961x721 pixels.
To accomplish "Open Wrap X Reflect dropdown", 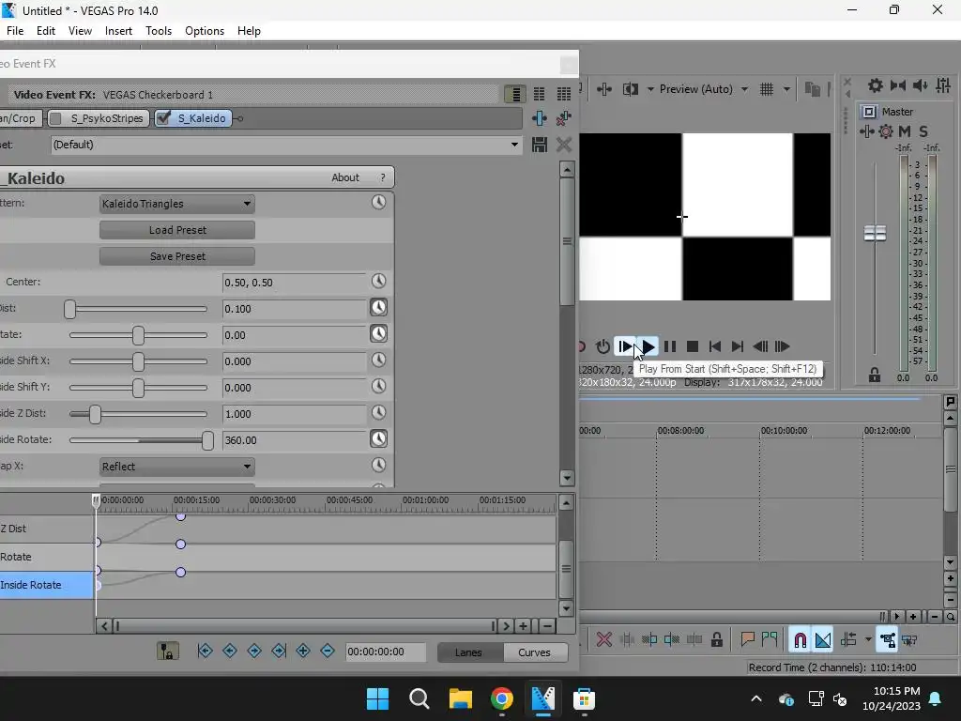I will point(177,468).
